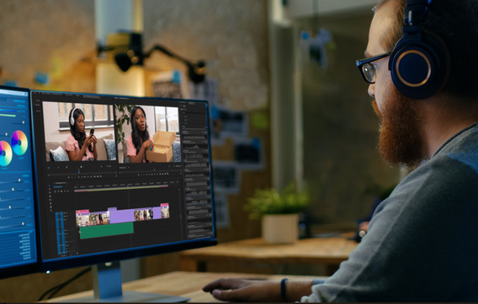Select the large purple clip in the timeline
478x304 pixels.
121,215
